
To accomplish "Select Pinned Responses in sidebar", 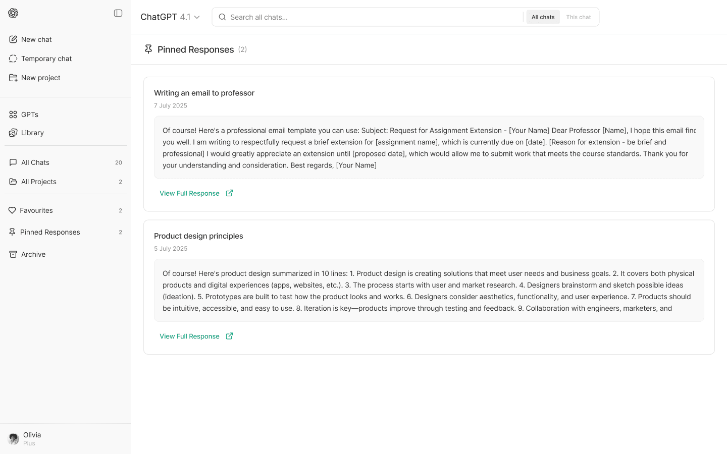I will pyautogui.click(x=66, y=232).
